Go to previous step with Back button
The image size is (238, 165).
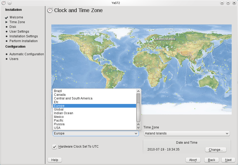tap(211, 160)
